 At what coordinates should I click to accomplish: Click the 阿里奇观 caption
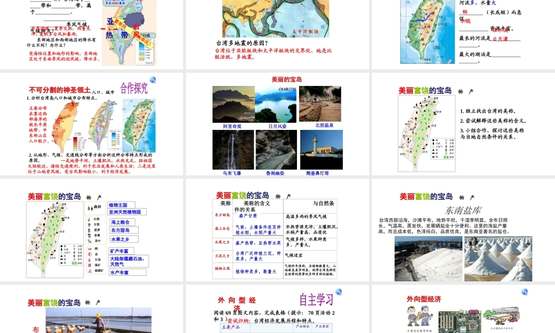232,127
